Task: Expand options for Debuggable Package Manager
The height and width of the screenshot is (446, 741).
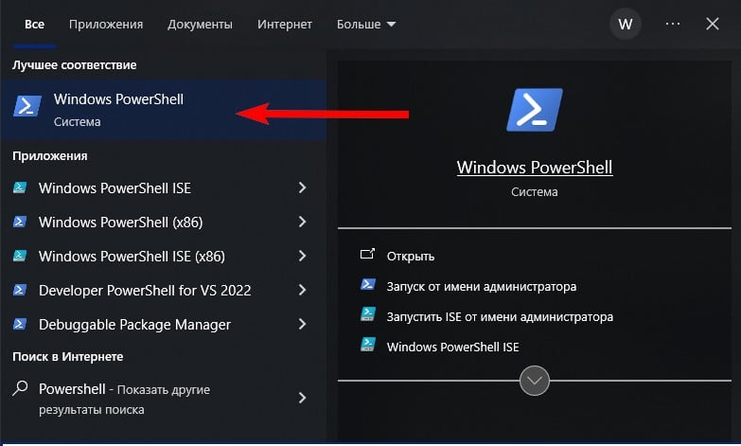Action: pos(302,325)
